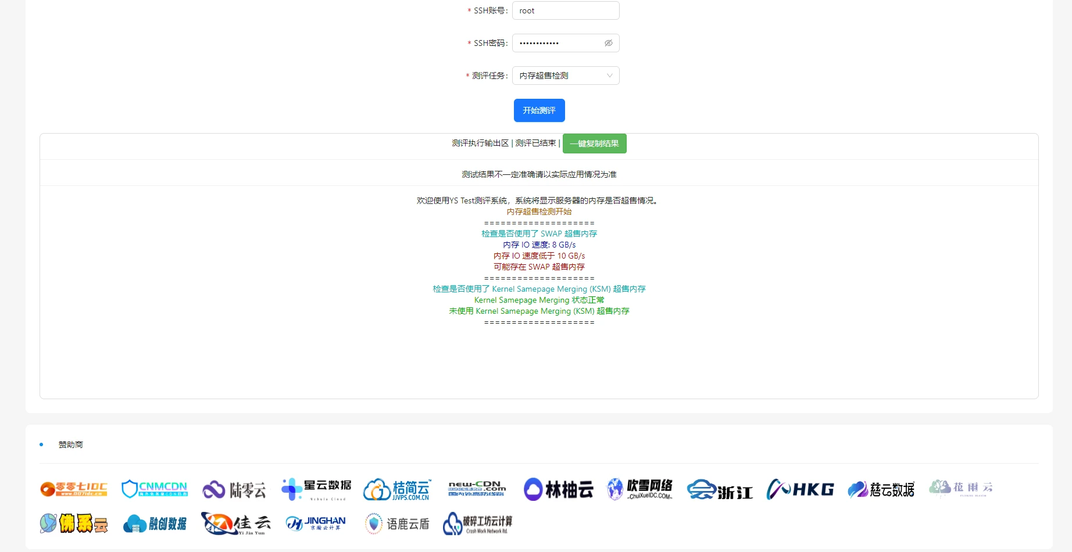Focus the SSH账号 input field

pyautogui.click(x=565, y=10)
